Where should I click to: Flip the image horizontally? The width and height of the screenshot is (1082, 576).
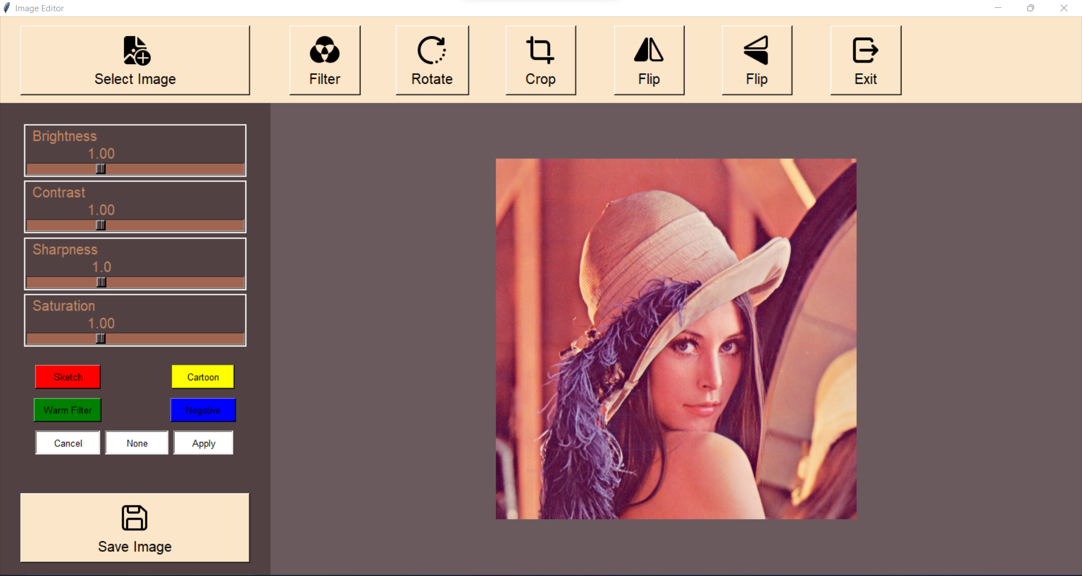coord(648,59)
